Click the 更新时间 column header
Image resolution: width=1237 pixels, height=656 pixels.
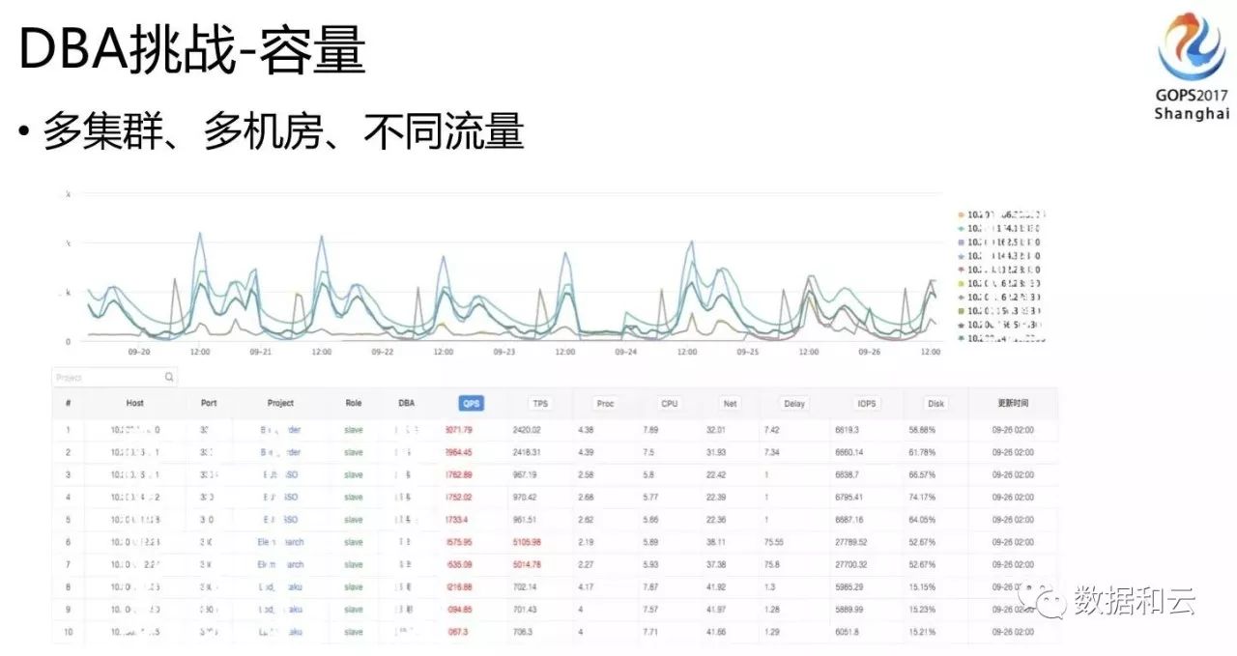[1015, 403]
